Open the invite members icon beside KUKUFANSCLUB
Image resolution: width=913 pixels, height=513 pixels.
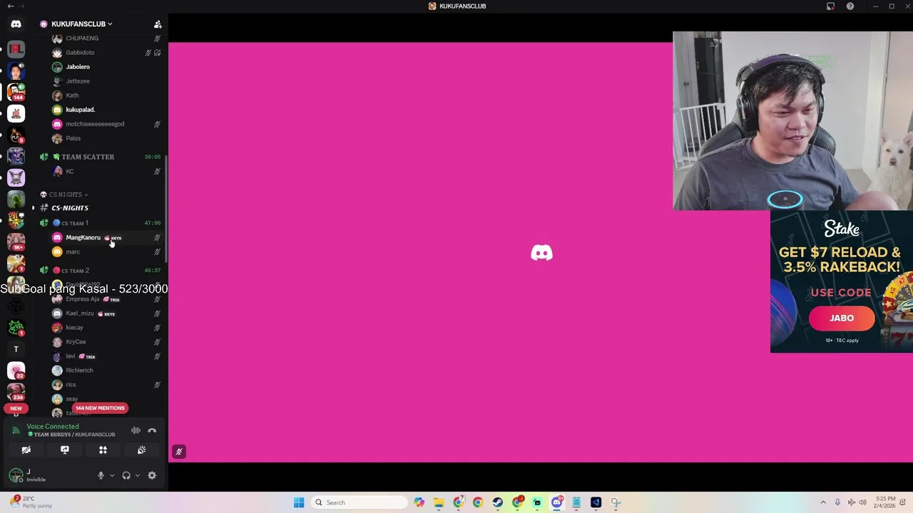(158, 24)
